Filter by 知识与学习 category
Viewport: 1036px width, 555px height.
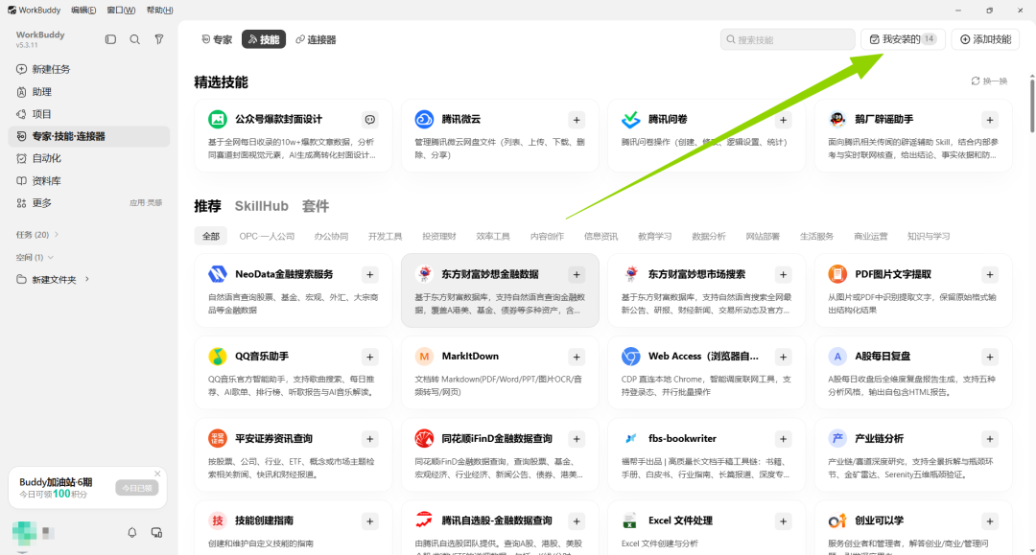pyautogui.click(x=929, y=236)
